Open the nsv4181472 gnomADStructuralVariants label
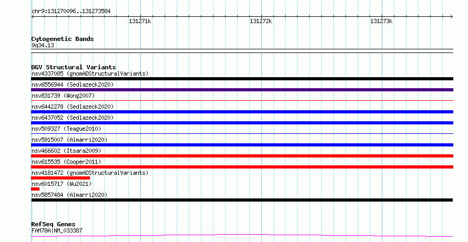 (x=90, y=173)
